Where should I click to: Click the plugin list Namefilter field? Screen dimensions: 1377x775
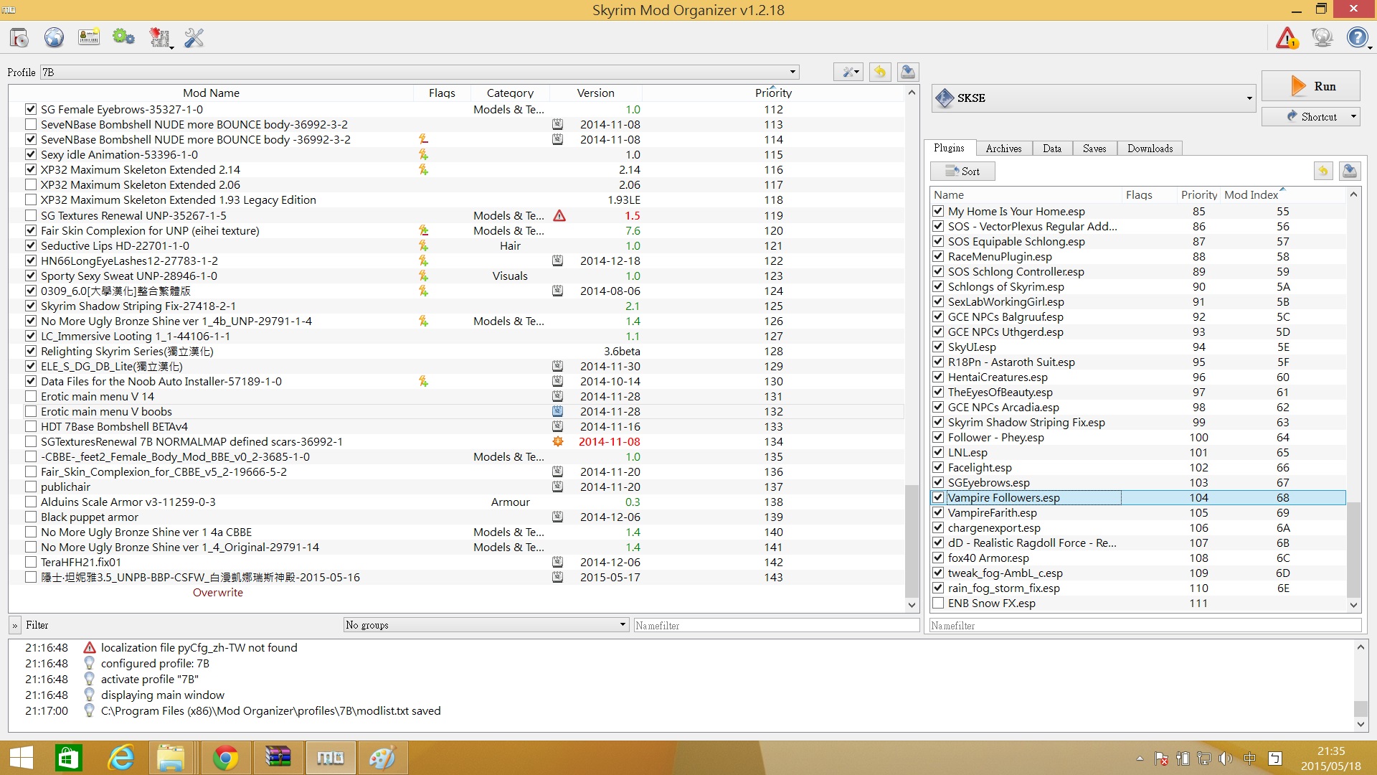click(x=1145, y=625)
